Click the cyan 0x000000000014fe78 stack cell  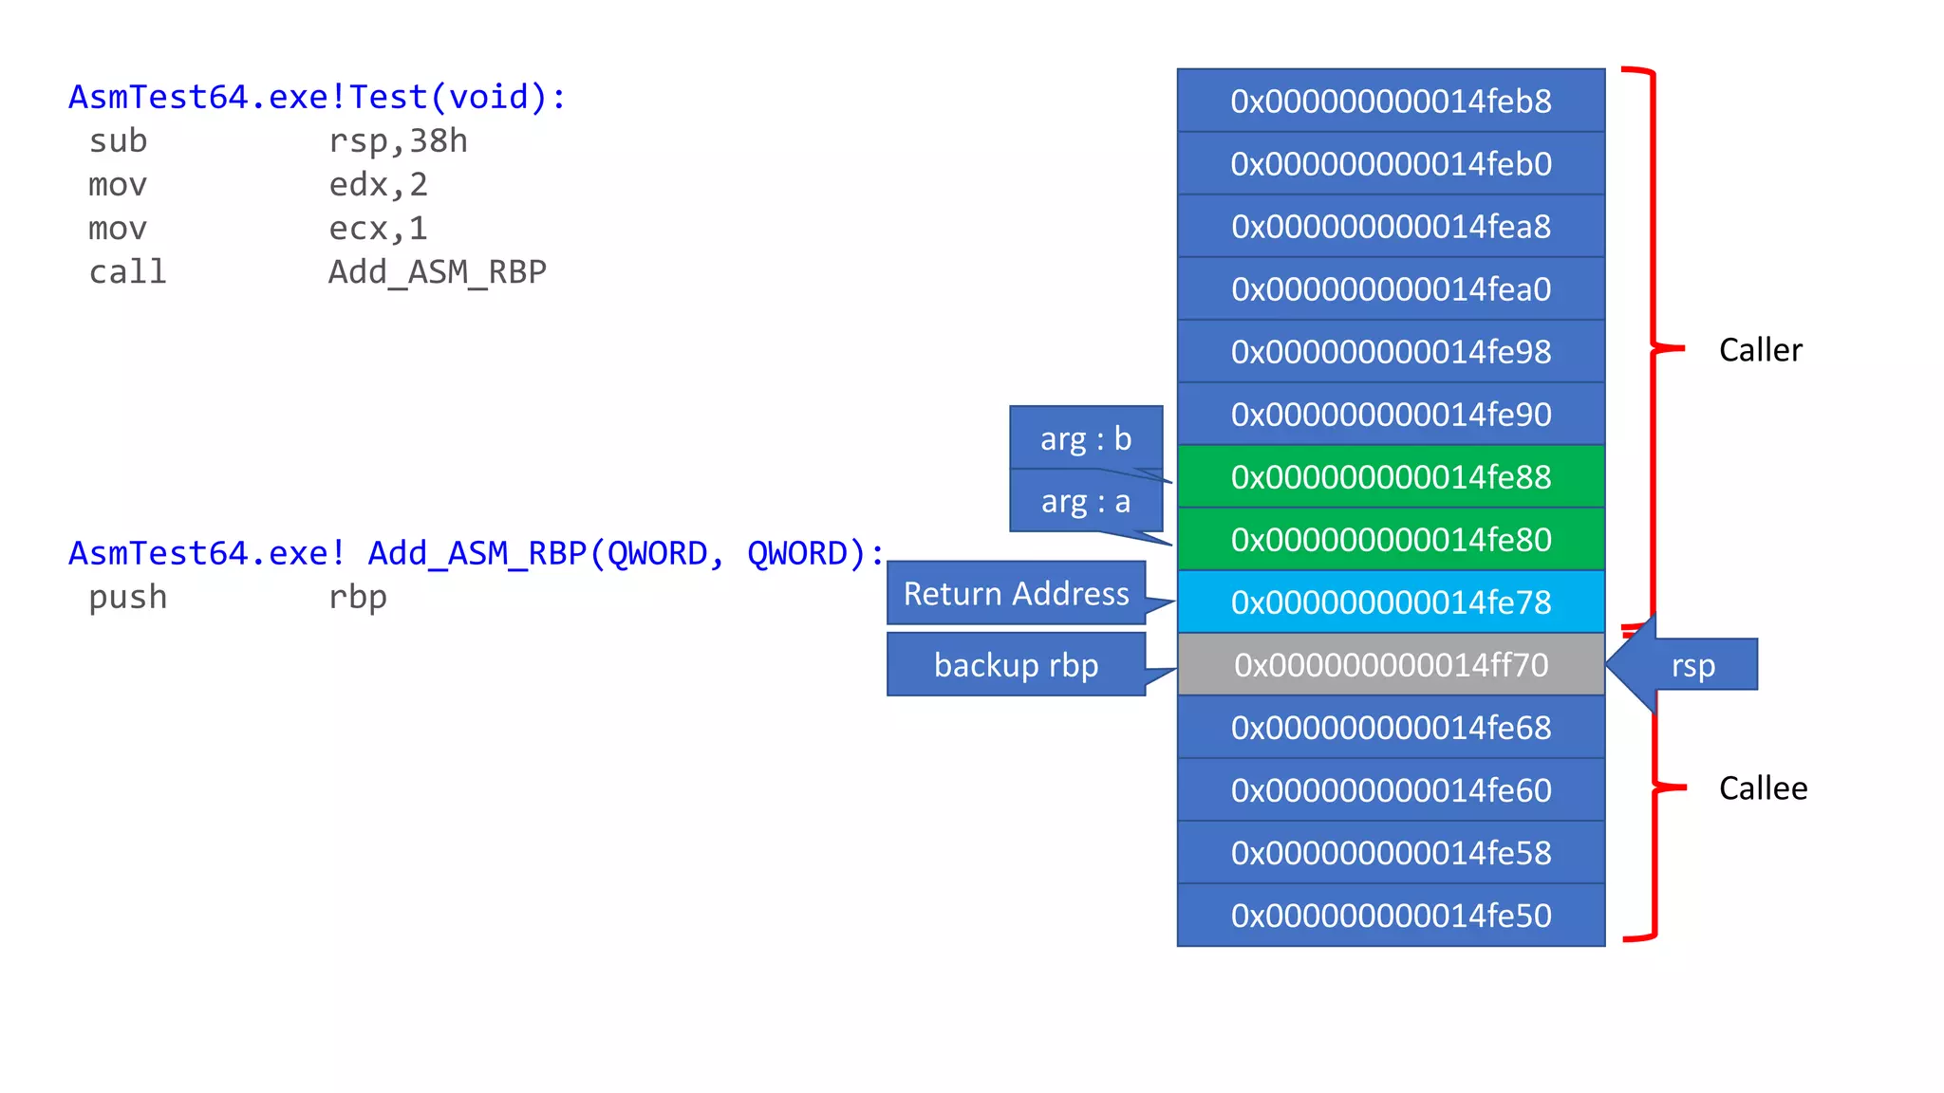click(x=1391, y=602)
